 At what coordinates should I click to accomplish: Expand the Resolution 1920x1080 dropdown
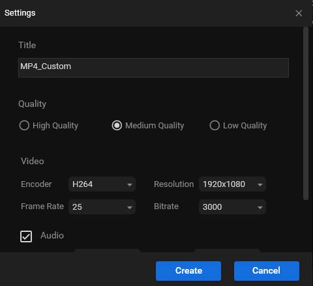(x=232, y=184)
